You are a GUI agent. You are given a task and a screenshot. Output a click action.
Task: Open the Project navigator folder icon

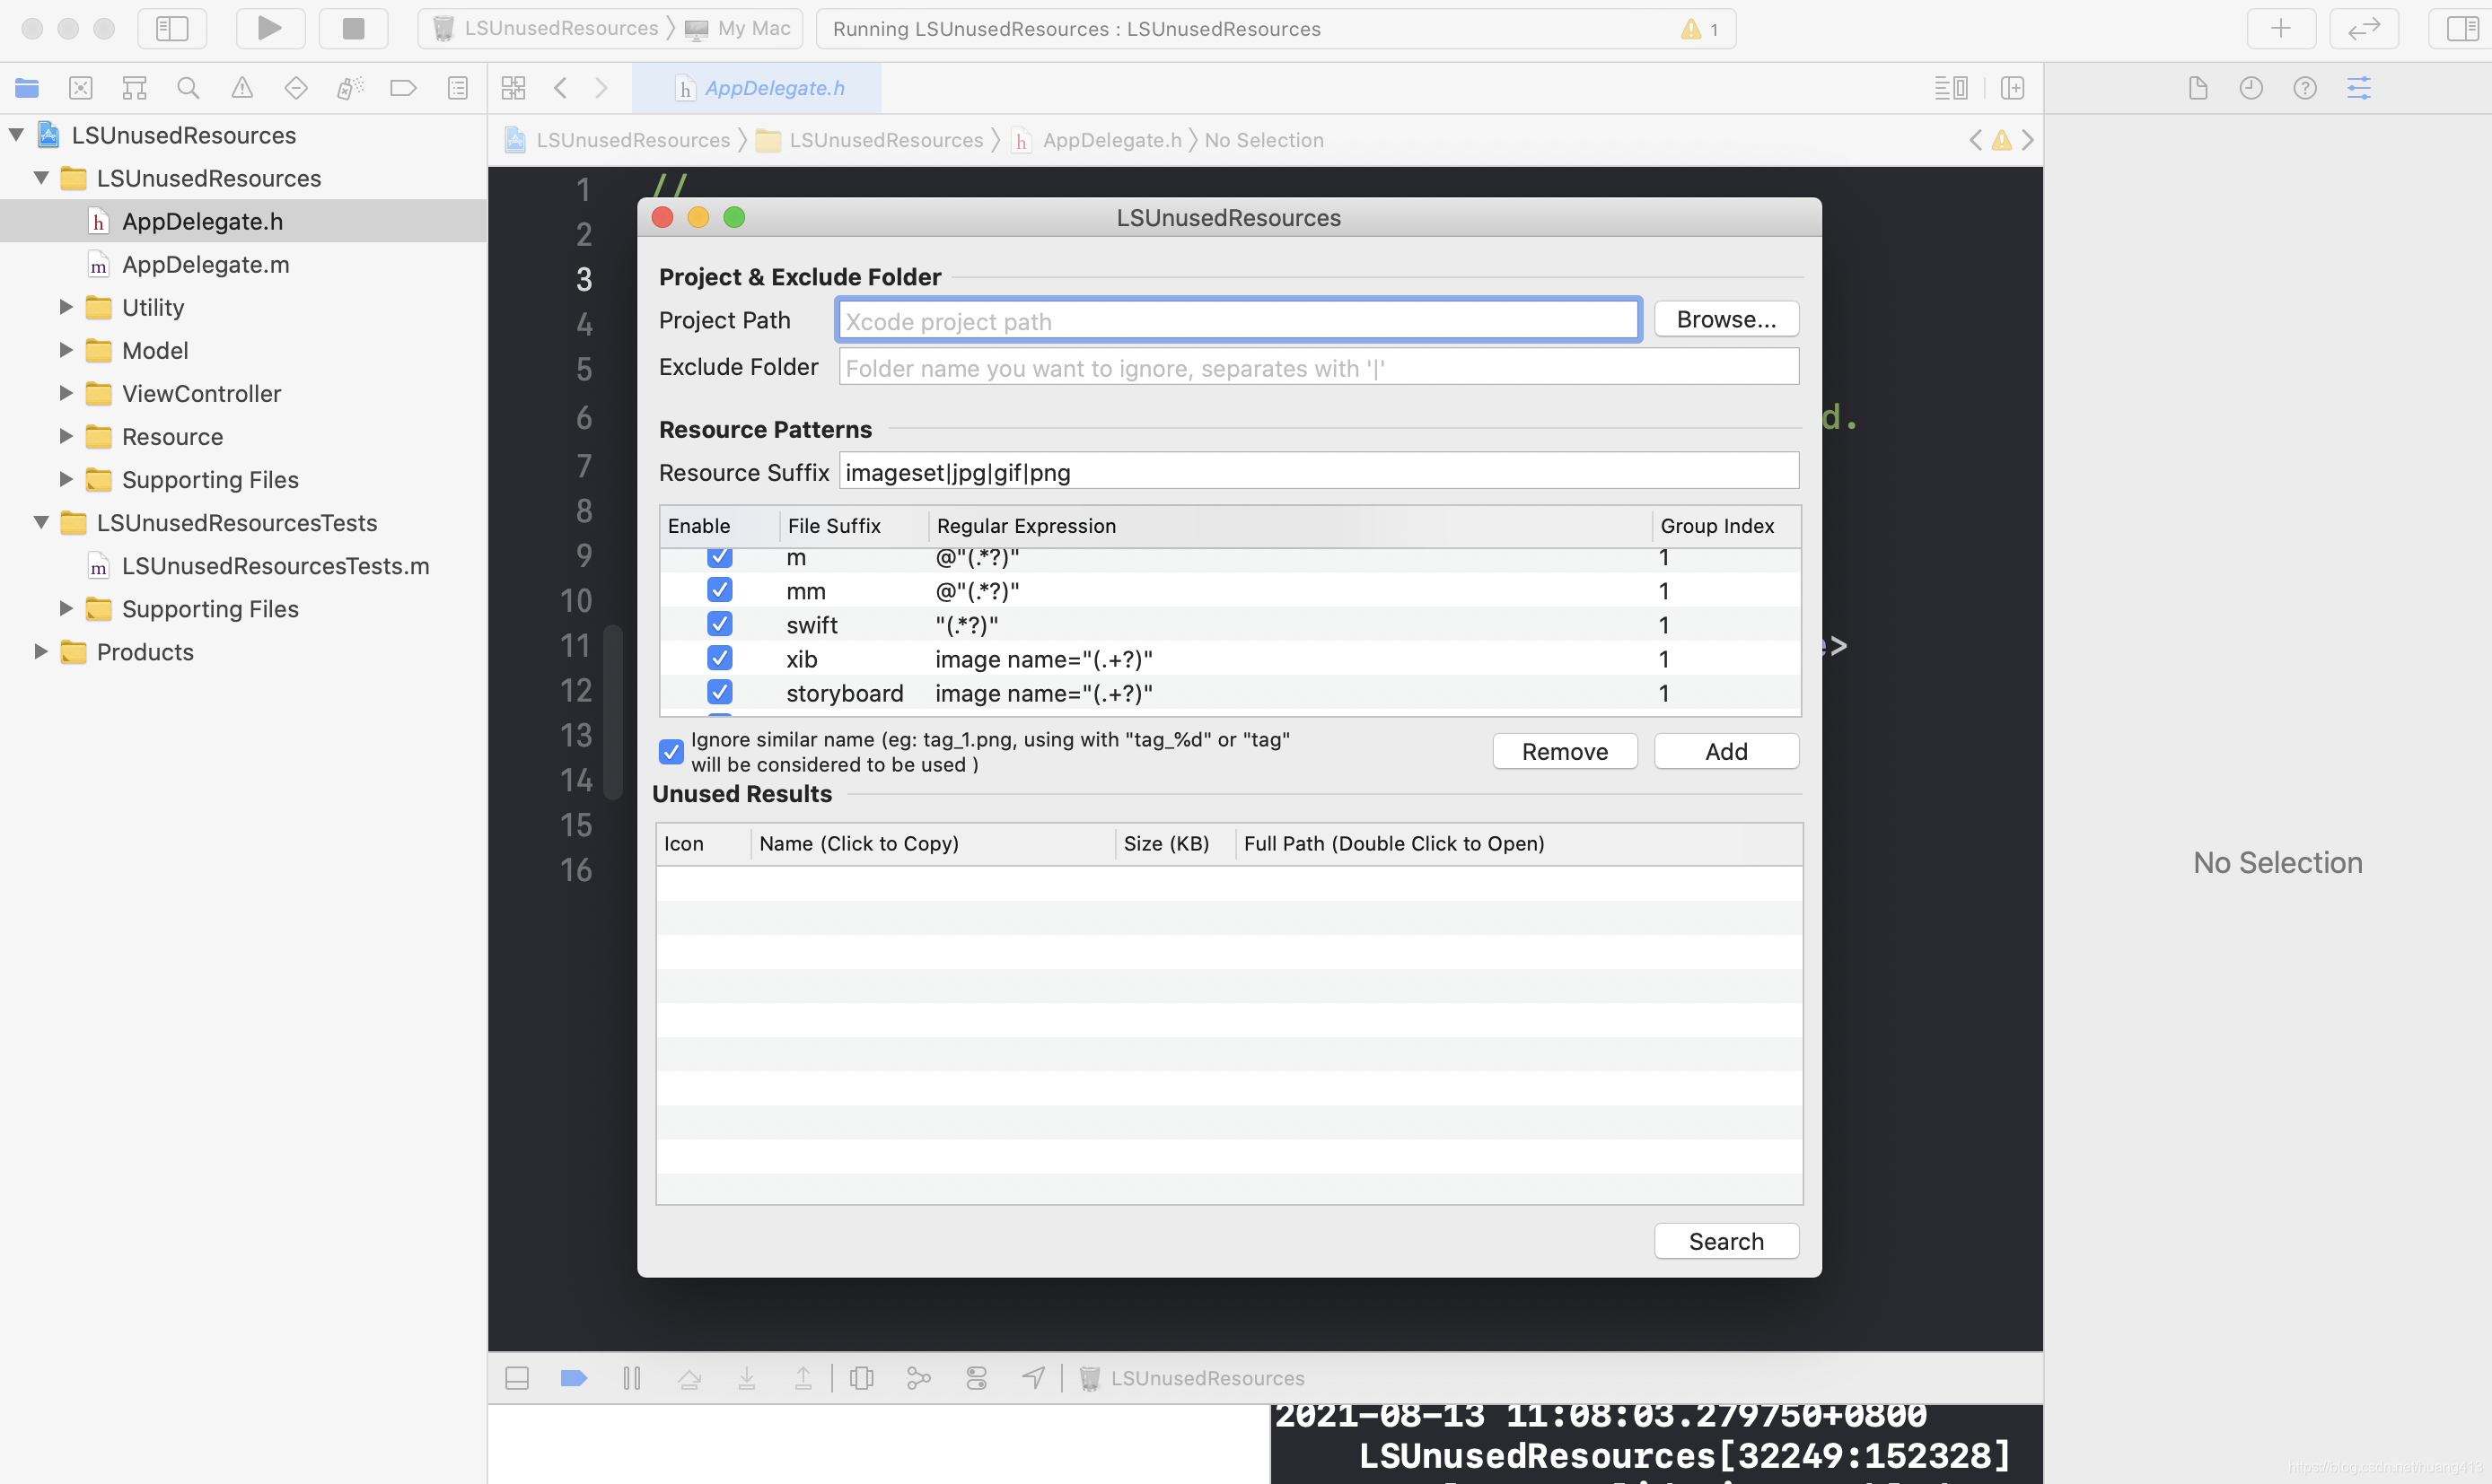coord(27,88)
